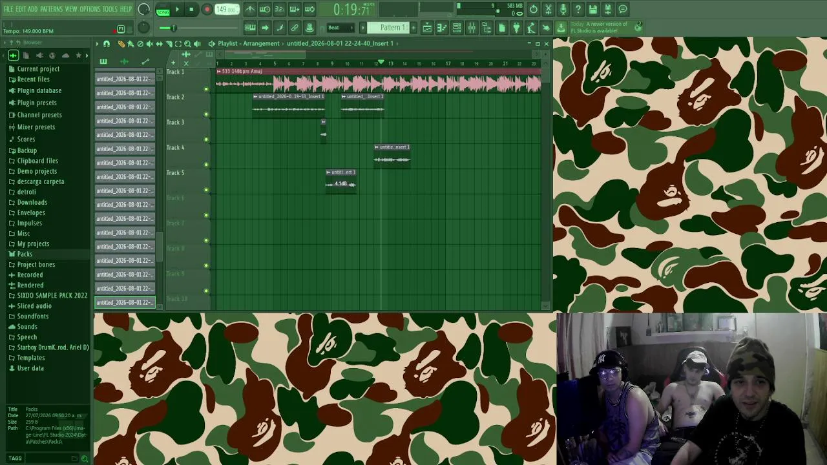Click the browser search magnifier icon

pos(84,459)
